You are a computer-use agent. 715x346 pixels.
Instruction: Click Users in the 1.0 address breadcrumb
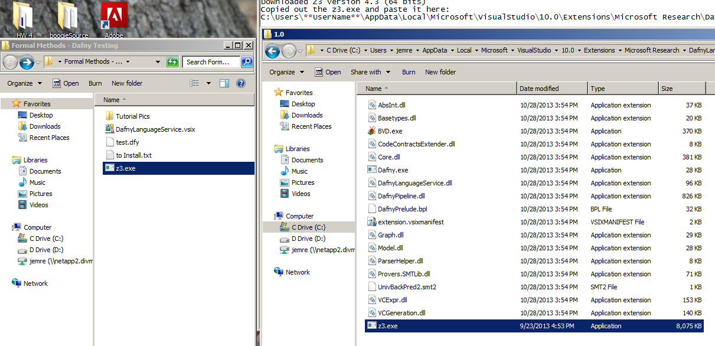click(x=378, y=51)
